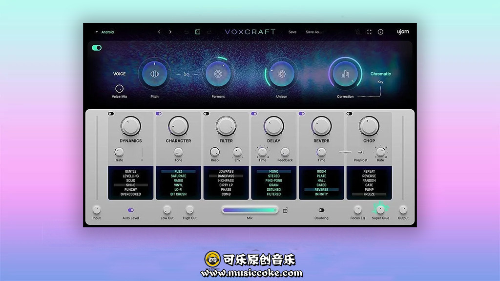Click the Save As... button
The width and height of the screenshot is (500, 281).
click(313, 32)
